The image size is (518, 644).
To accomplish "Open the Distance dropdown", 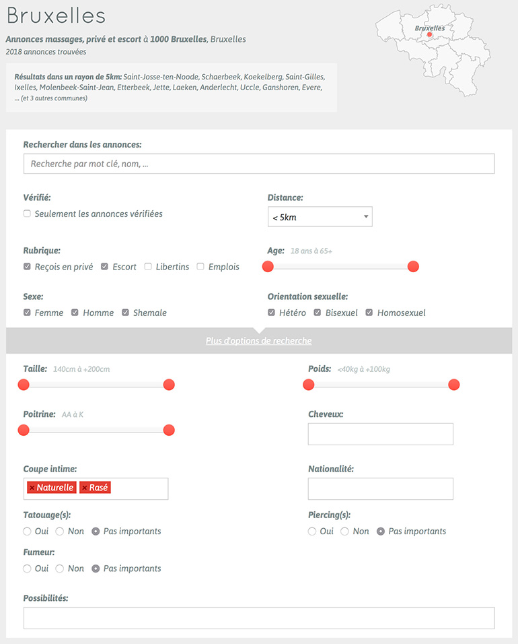I will click(320, 217).
